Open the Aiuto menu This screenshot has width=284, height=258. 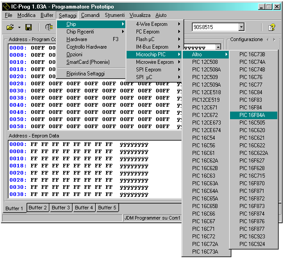click(161, 15)
